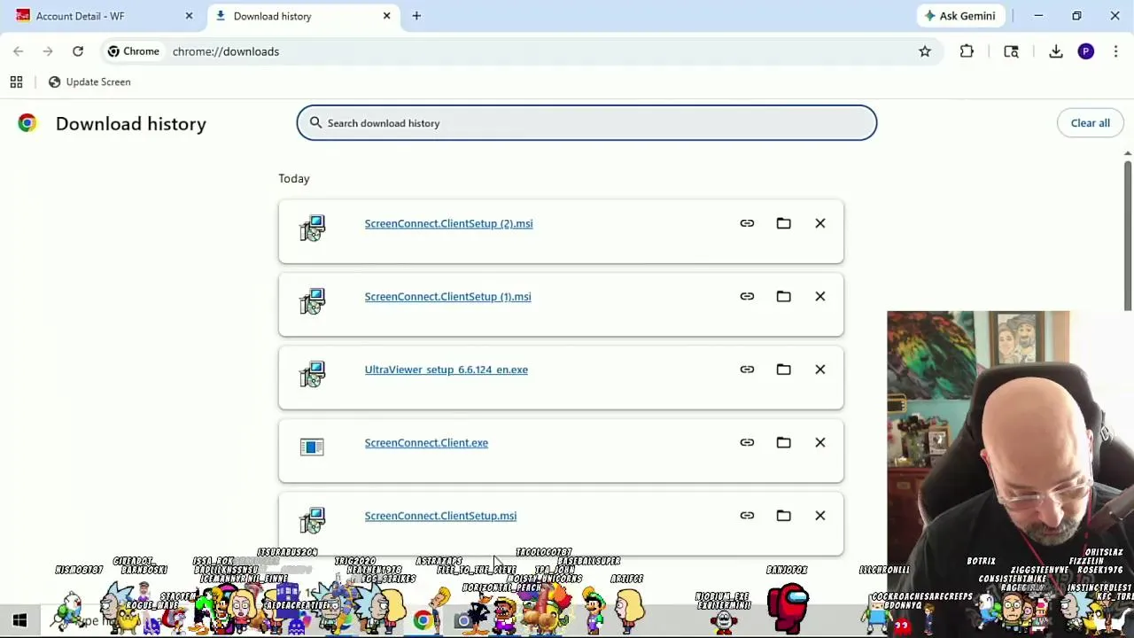This screenshot has height=638, width=1134.
Task: Show UltraViewer setup exe in folder
Action: (783, 370)
